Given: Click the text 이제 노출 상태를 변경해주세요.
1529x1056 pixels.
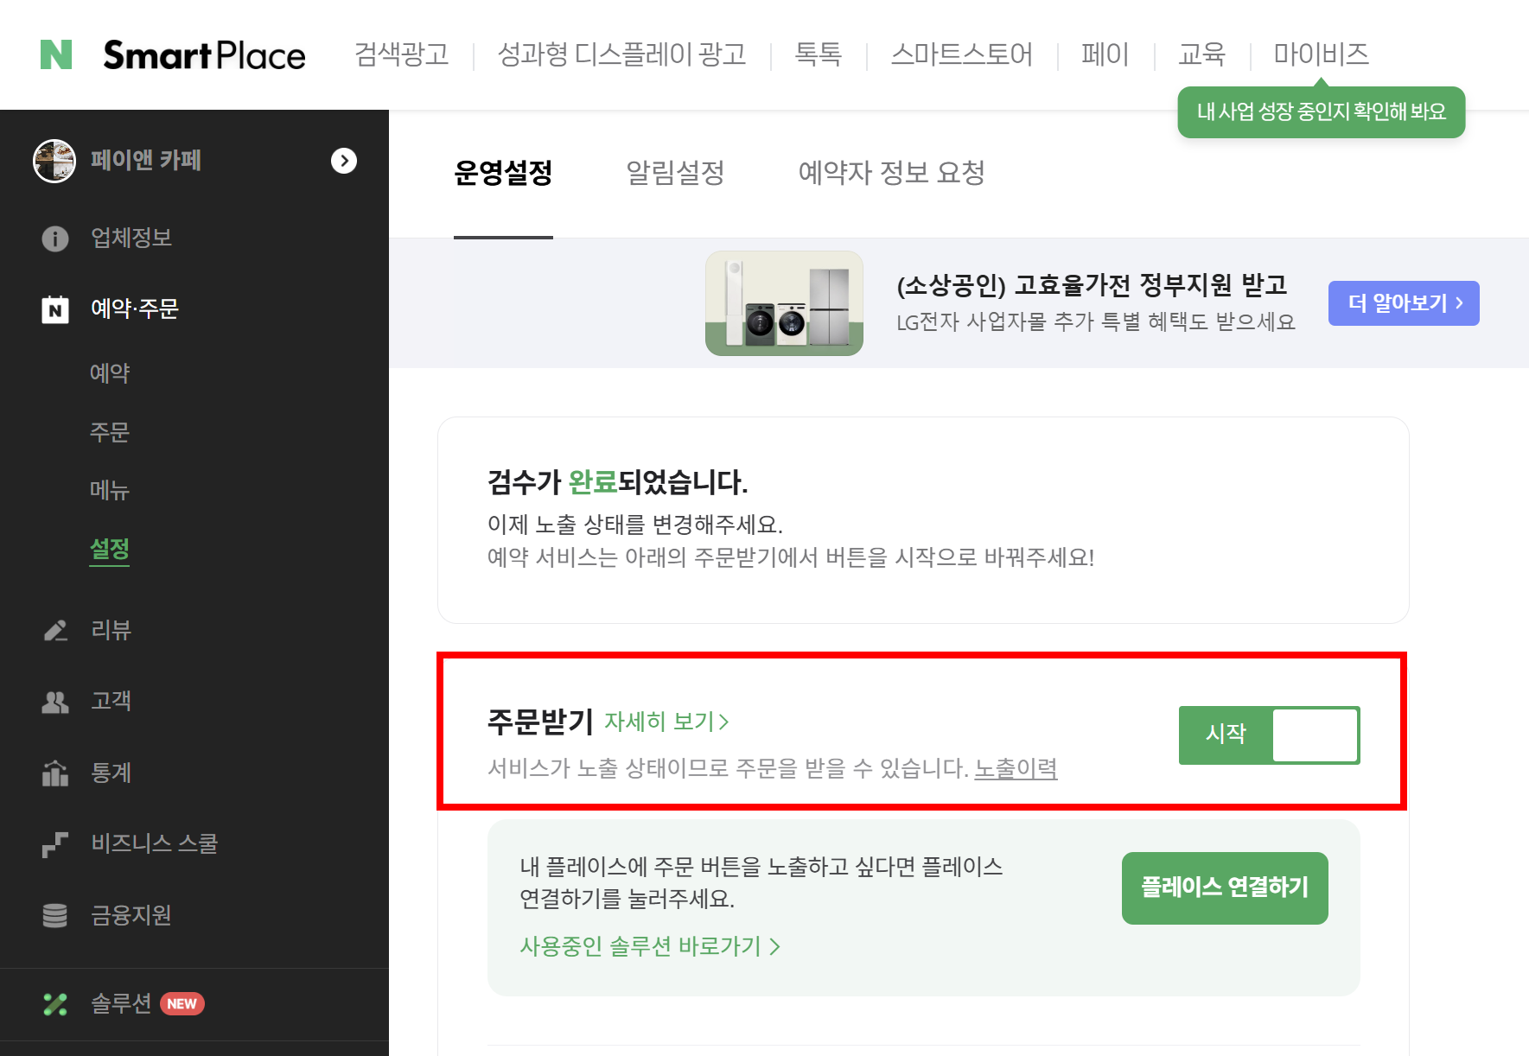Looking at the screenshot, I should (x=635, y=525).
